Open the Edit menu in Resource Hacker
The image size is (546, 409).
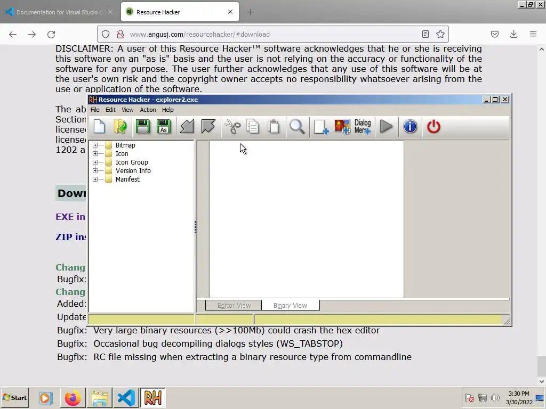pyautogui.click(x=110, y=110)
